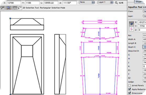Select the large pink bottom liner panel

tap(100, 76)
